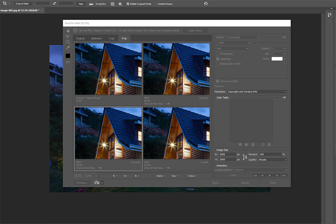Enable Embed Color Profile checkbox

[x=218, y=64]
